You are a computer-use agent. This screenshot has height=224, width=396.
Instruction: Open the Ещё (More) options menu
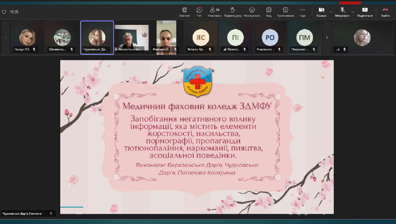point(302,12)
